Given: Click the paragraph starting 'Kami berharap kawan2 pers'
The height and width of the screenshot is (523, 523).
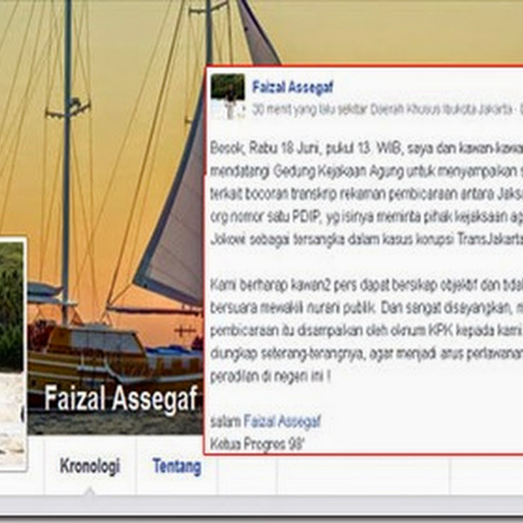Looking at the screenshot, I should coord(367,331).
